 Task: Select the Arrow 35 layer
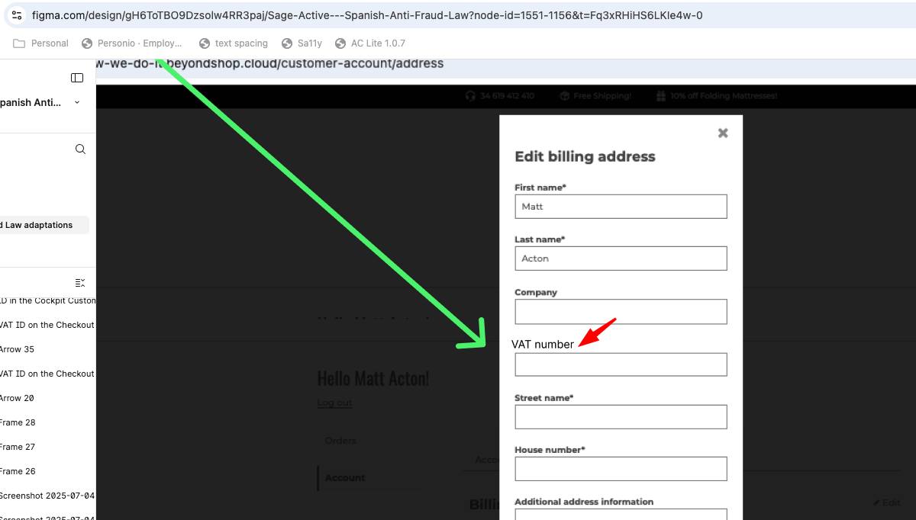pos(17,349)
